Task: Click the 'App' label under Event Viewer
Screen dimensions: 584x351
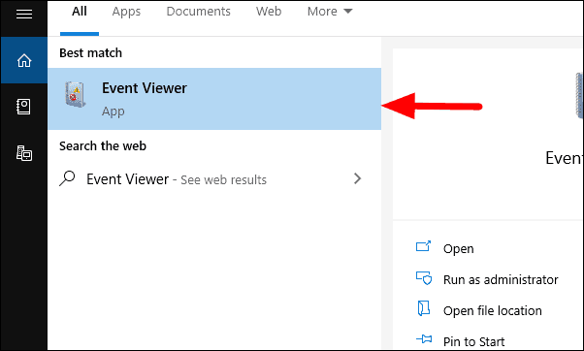Action: 114,112
